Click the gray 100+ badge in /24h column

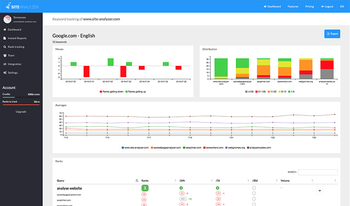pos(183,199)
